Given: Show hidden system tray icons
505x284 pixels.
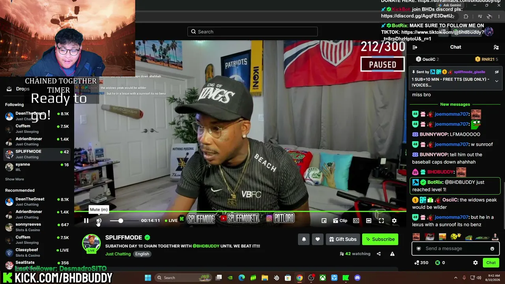Looking at the screenshot, I should [x=456, y=278].
